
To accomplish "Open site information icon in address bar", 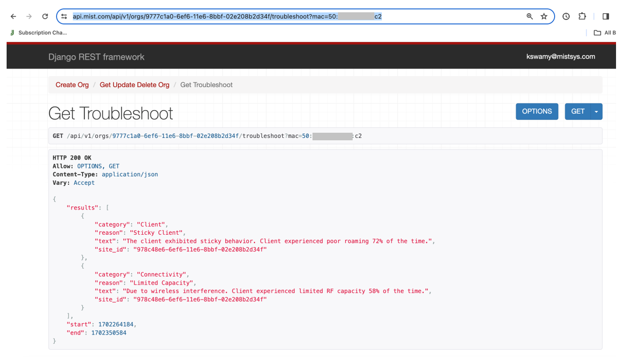I will point(64,17).
